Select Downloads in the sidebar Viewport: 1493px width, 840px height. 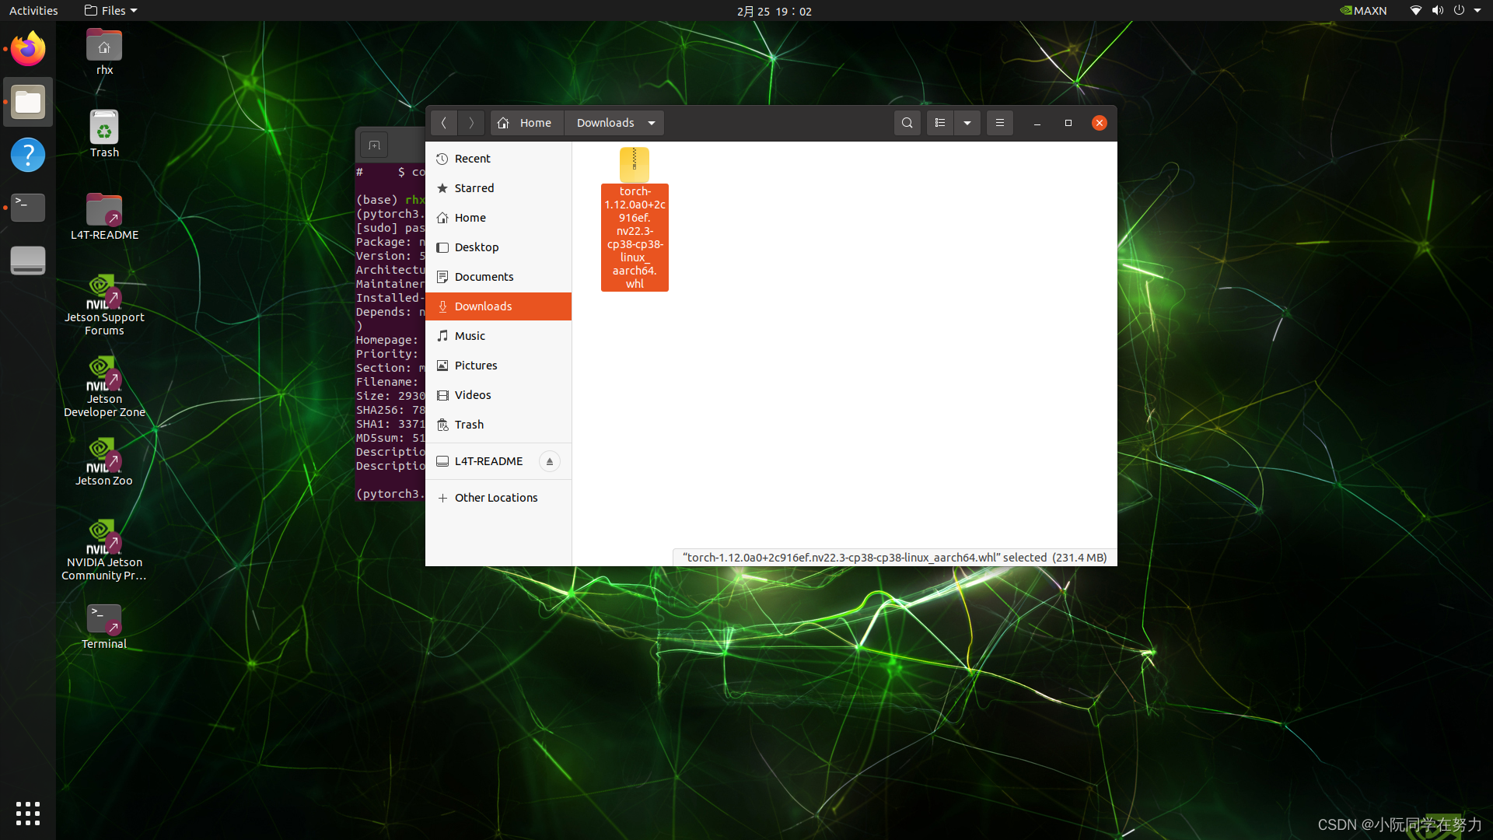(x=498, y=306)
